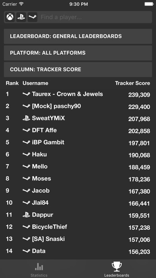Tap the Steam icon beside BicycleThief
The width and height of the screenshot is (156, 278).
(26, 227)
